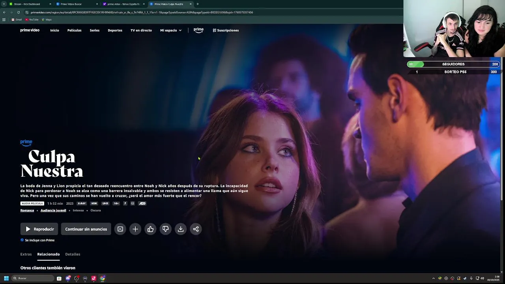505x284 pixels.
Task: Click the UHD badge
Action: tap(105, 204)
